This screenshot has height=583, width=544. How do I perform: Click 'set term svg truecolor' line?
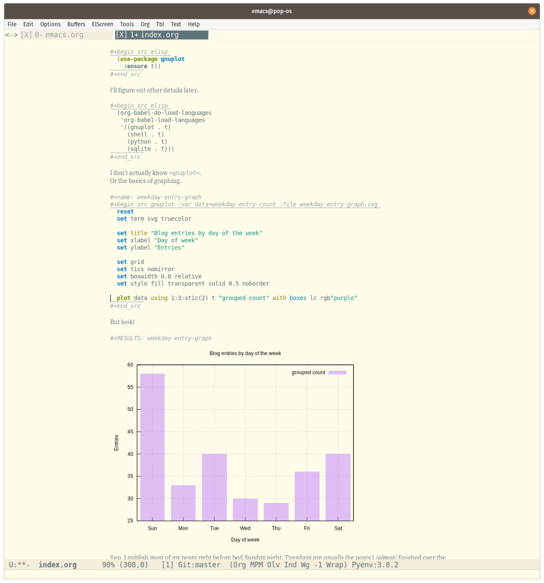[154, 219]
